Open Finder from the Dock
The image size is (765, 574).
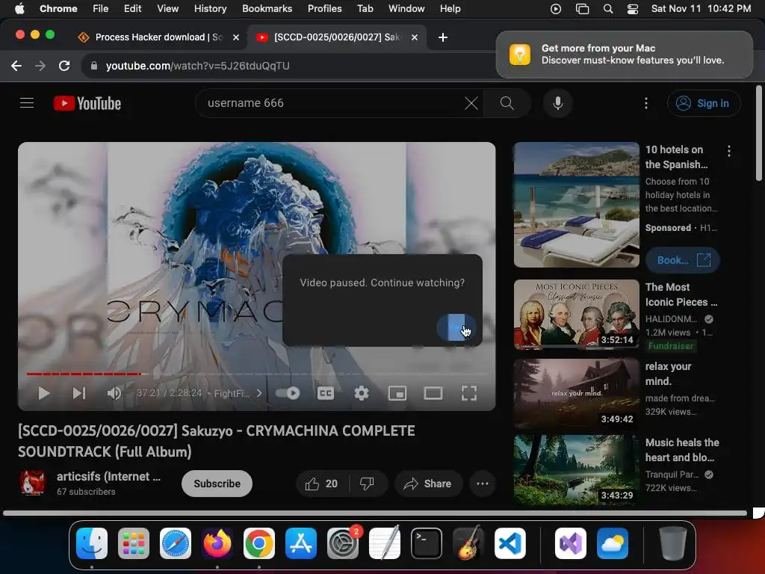point(92,543)
